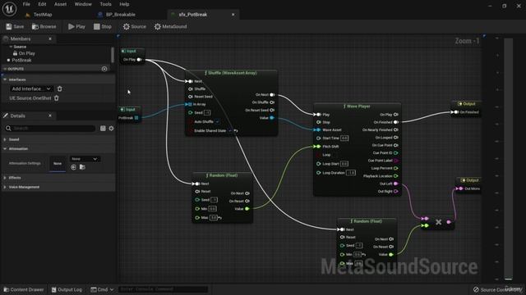This screenshot has width=526, height=295.
Task: Open Source settings from toolbar
Action: 134,26
